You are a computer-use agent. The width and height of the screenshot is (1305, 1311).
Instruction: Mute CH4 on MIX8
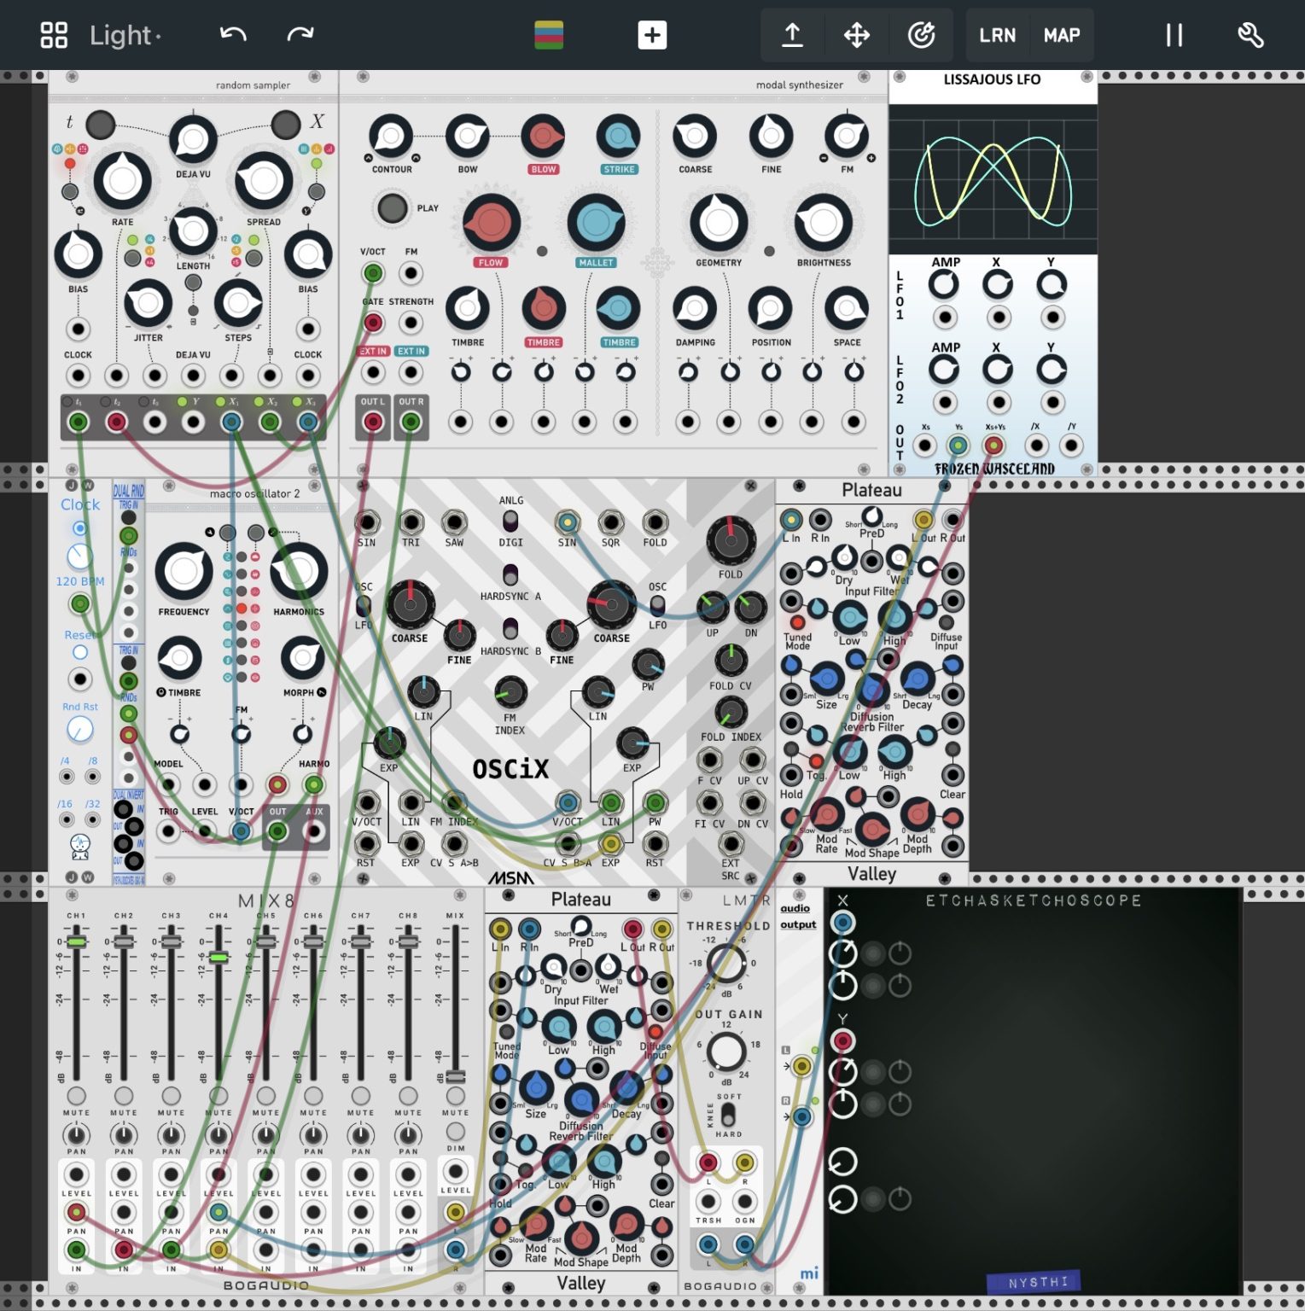click(218, 1095)
